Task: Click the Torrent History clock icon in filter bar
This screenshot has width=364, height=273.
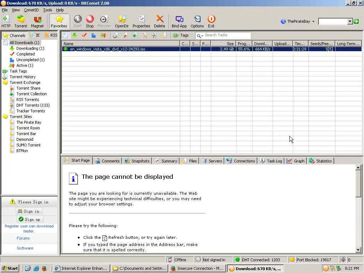Action: pos(115,35)
